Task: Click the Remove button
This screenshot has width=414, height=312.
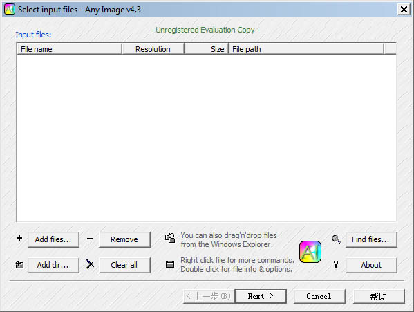Action: (124, 239)
